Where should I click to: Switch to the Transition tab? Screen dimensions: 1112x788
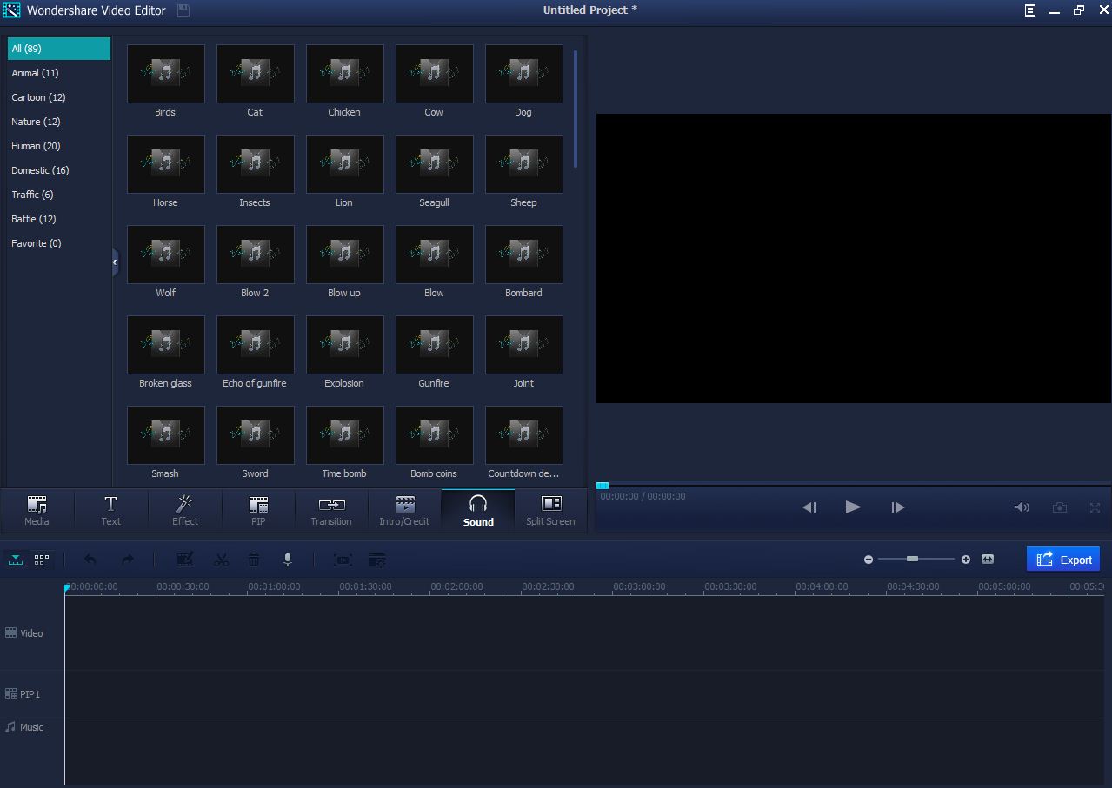pyautogui.click(x=330, y=510)
